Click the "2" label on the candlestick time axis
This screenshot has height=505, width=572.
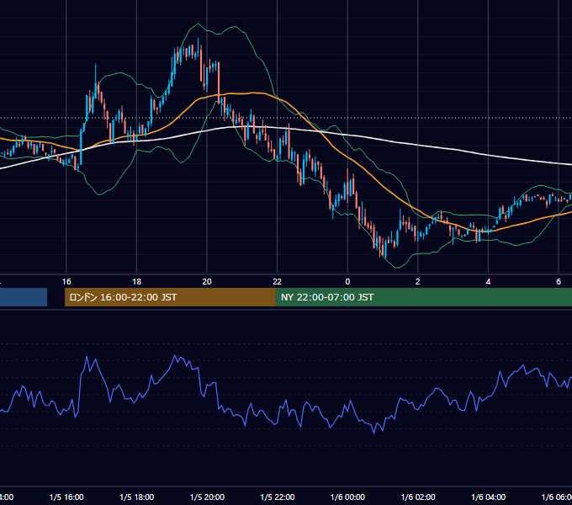coord(418,282)
